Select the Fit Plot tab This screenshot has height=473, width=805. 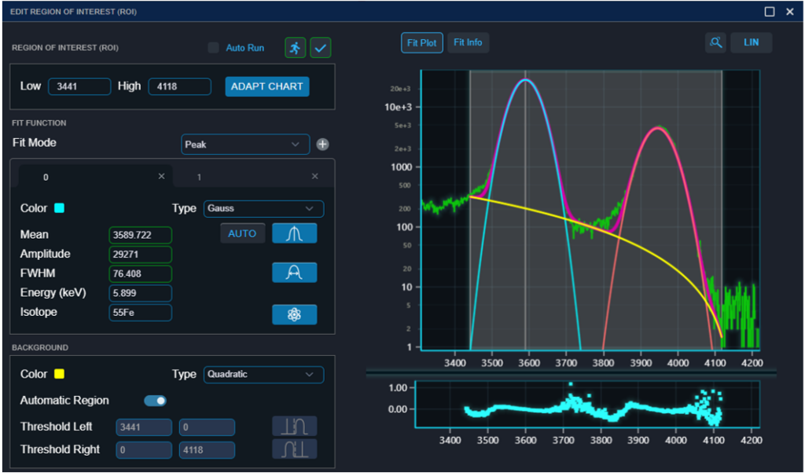(422, 42)
